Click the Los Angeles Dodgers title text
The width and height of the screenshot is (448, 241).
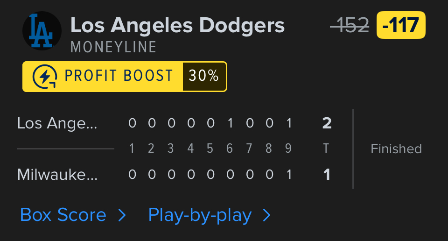click(177, 25)
